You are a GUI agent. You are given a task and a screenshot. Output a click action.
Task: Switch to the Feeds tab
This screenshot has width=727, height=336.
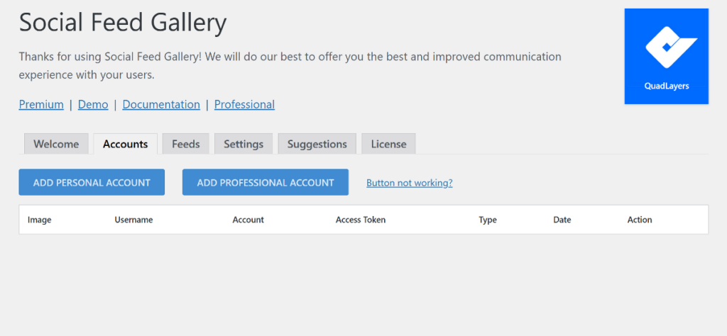[185, 144]
